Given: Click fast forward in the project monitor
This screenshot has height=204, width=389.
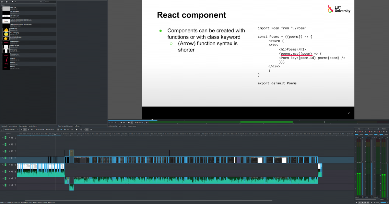Looking at the screenshot, I should [x=129, y=123].
